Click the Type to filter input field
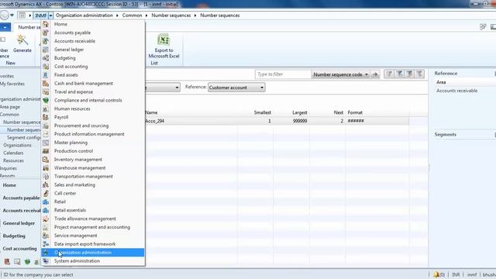Viewport: 496px width, 279px height. click(283, 74)
